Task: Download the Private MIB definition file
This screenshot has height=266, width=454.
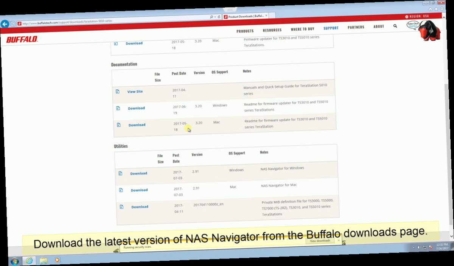Action: 140,207
